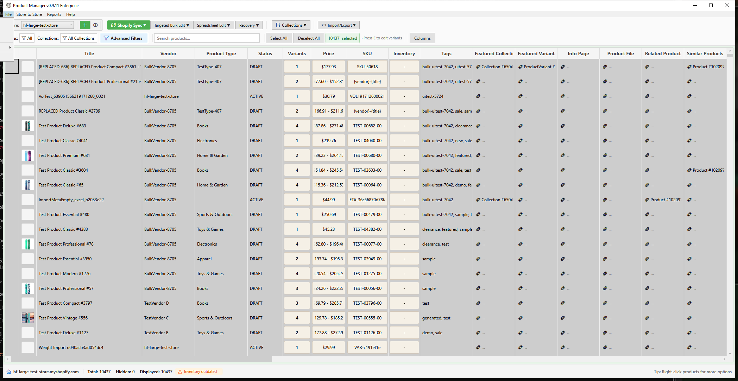
Task: Open the store settings gear
Action: tap(95, 25)
